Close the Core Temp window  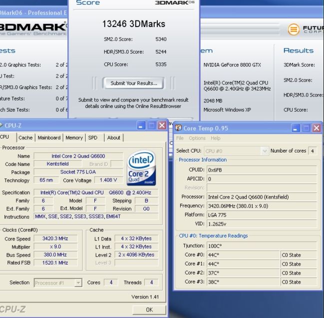(x=317, y=128)
